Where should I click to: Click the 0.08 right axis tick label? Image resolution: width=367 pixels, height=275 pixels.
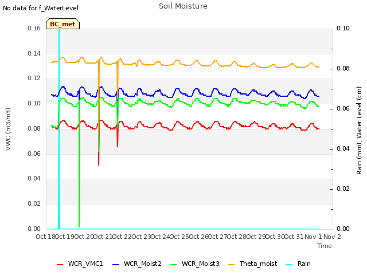pos(343,69)
